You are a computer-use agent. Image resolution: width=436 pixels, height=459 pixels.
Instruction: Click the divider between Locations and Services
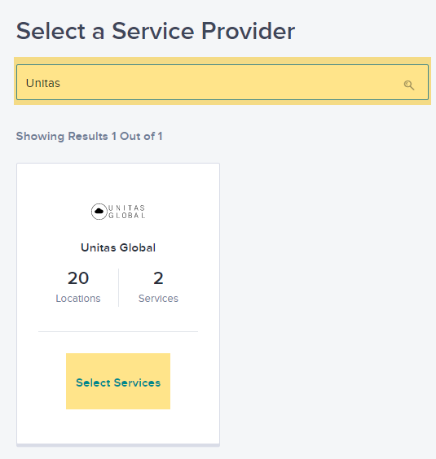[118, 287]
